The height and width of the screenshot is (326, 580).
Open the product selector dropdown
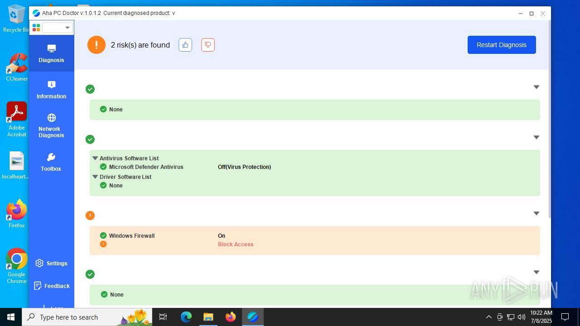tap(58, 28)
